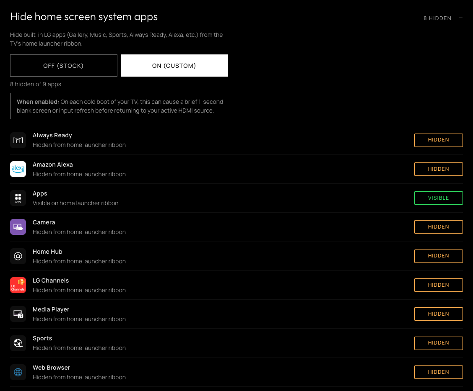Click the Web Browser globe icon
The height and width of the screenshot is (391, 473).
click(x=18, y=372)
